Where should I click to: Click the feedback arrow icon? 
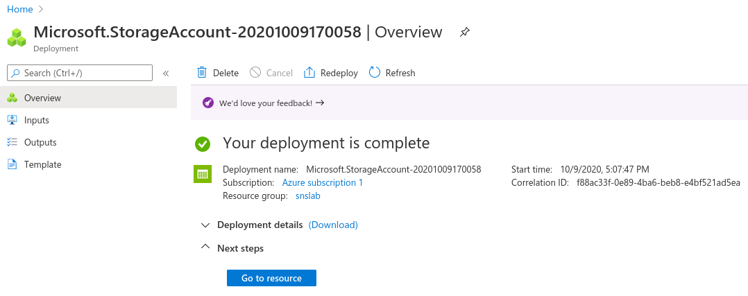[x=320, y=103]
